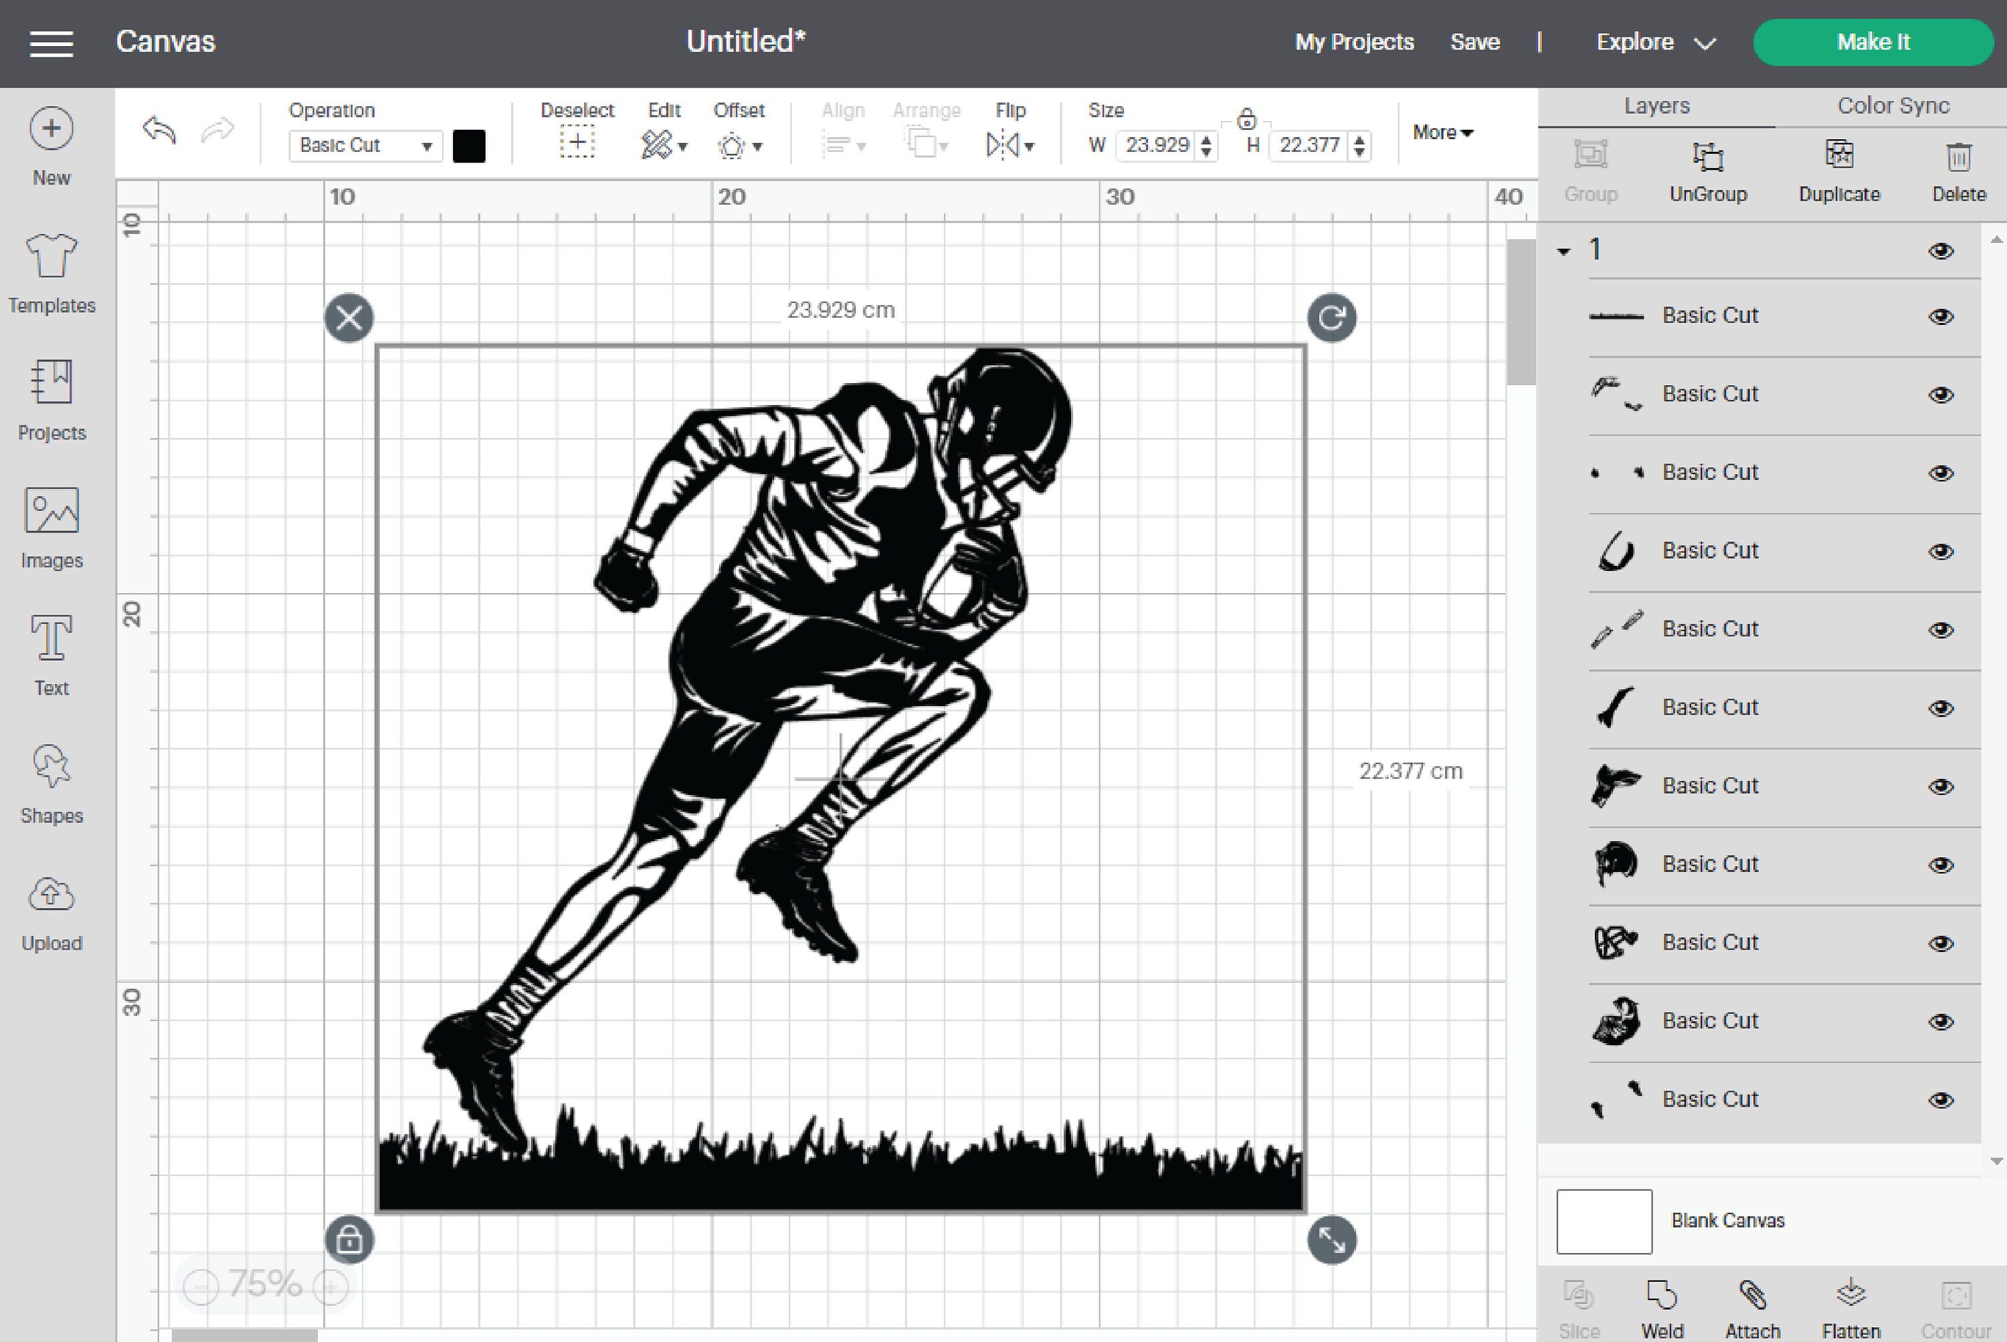Open the Operation dropdown showing Basic Cut
2007x1342 pixels.
click(x=363, y=146)
